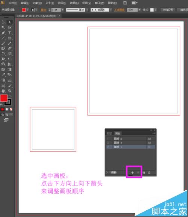
Task: Swap fill and stroke colors
Action: click(11, 96)
